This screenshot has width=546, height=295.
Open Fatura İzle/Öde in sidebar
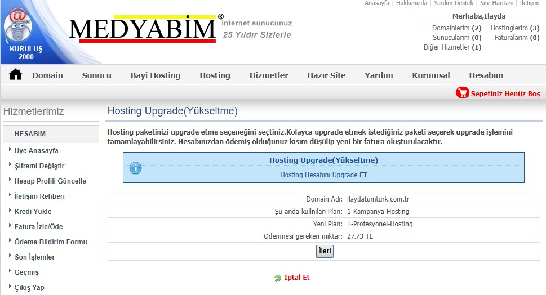(39, 227)
